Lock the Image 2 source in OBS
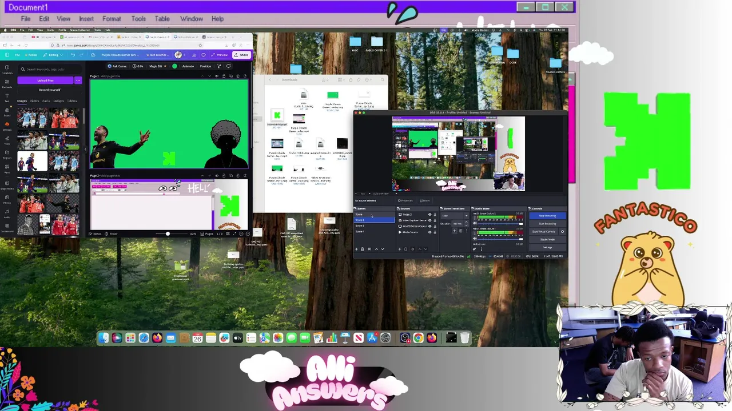 click(x=435, y=215)
